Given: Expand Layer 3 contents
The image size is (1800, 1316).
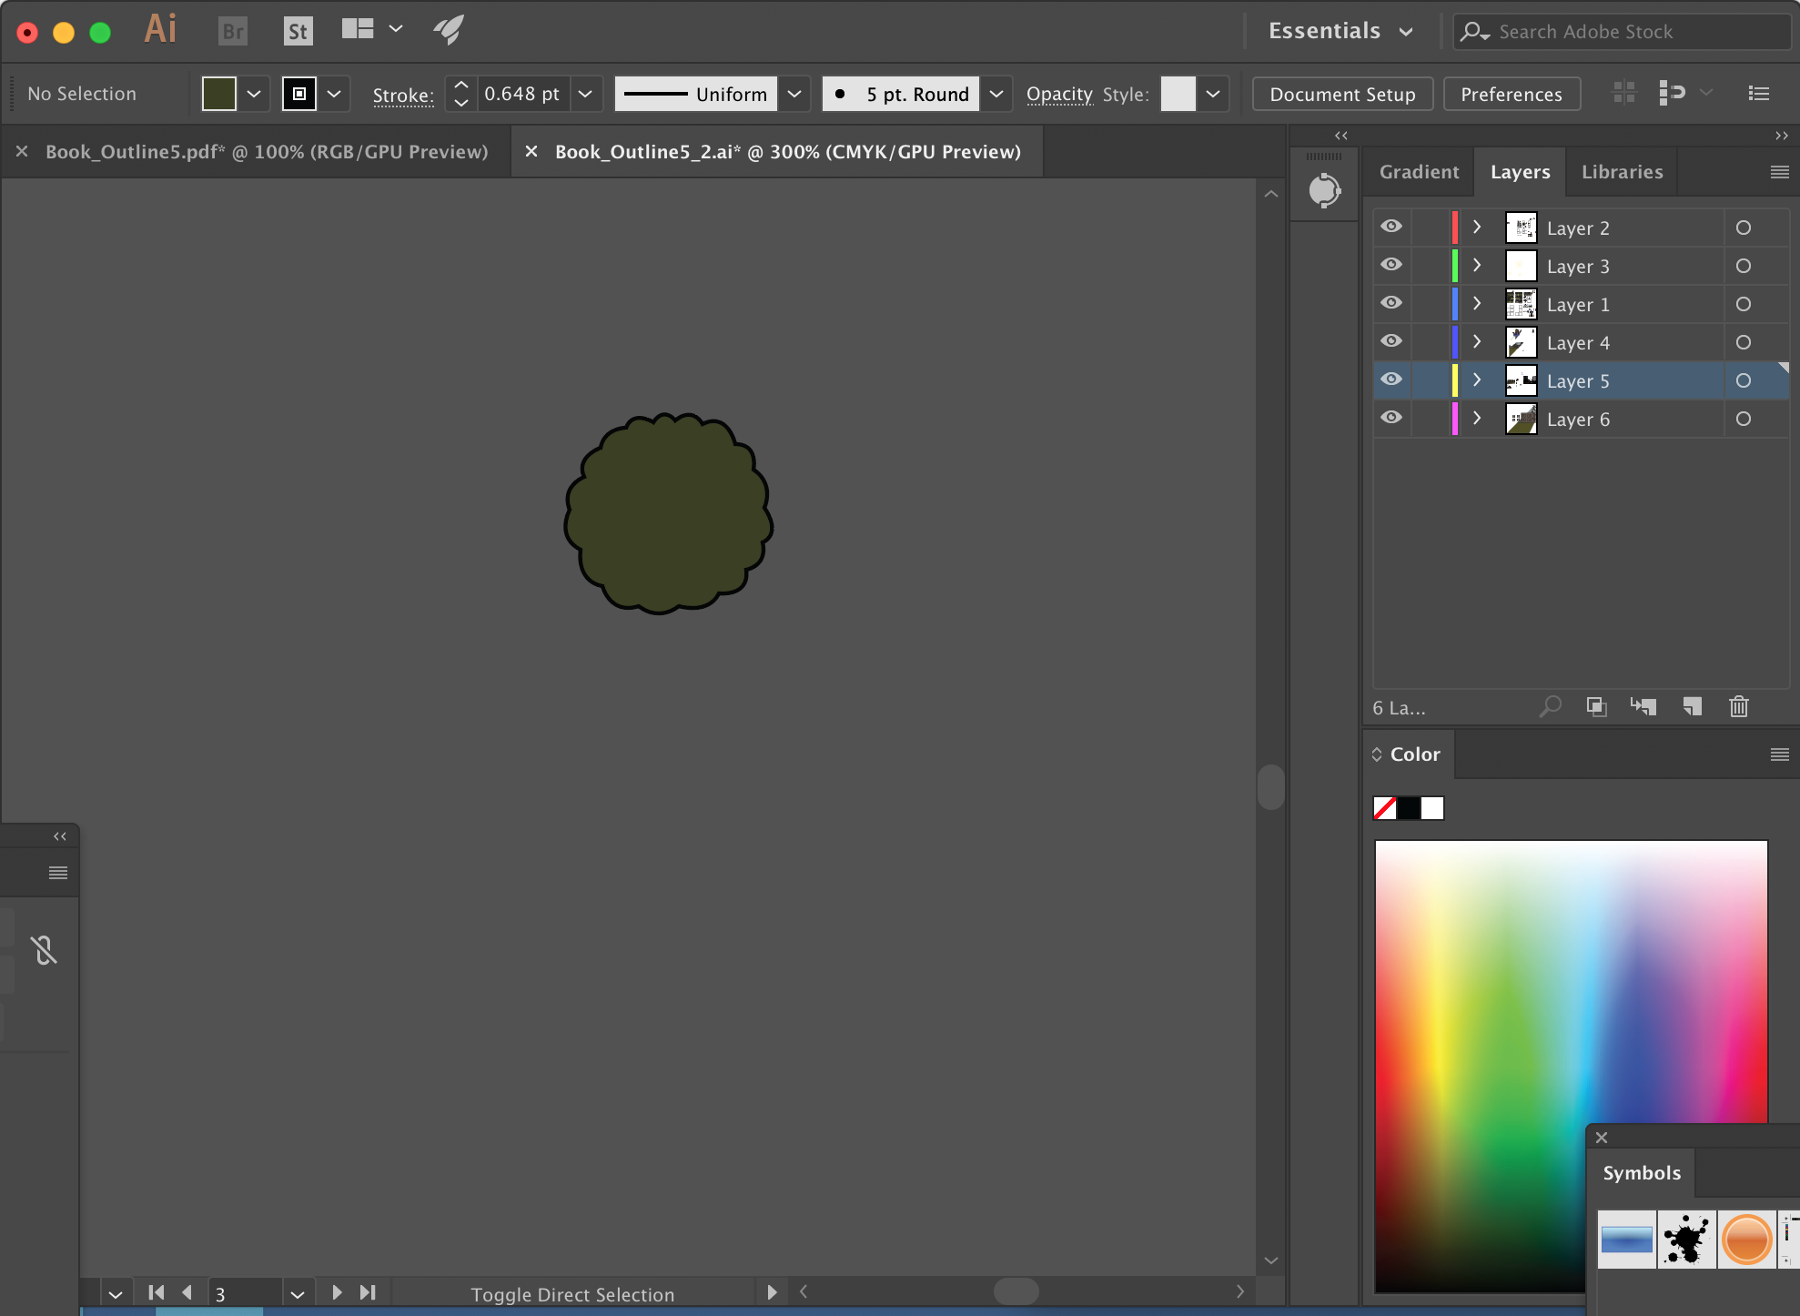Looking at the screenshot, I should click(1477, 265).
